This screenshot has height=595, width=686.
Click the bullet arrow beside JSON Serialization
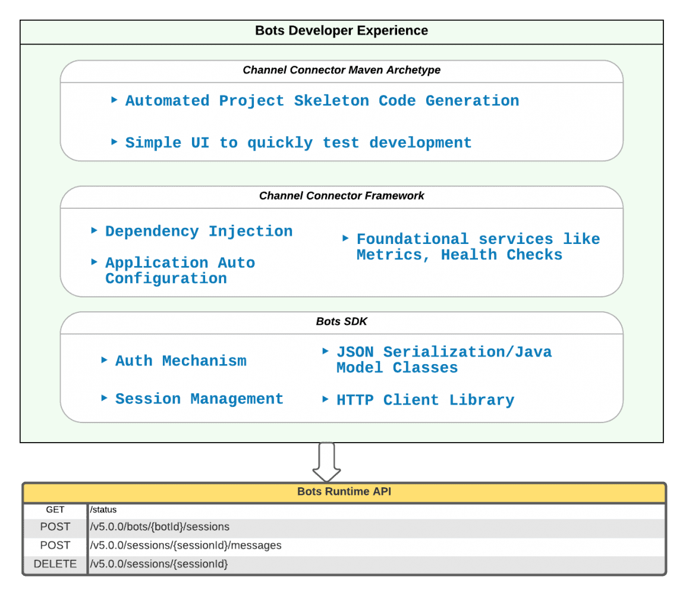[x=325, y=351]
